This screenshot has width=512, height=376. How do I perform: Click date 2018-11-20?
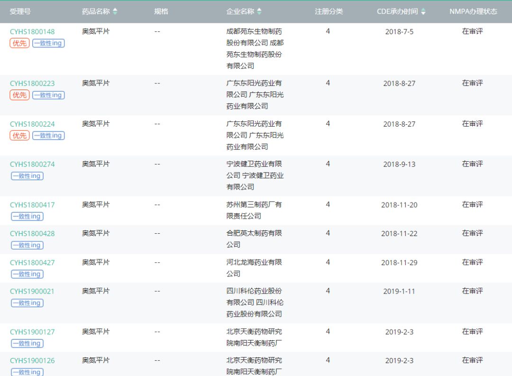399,205
